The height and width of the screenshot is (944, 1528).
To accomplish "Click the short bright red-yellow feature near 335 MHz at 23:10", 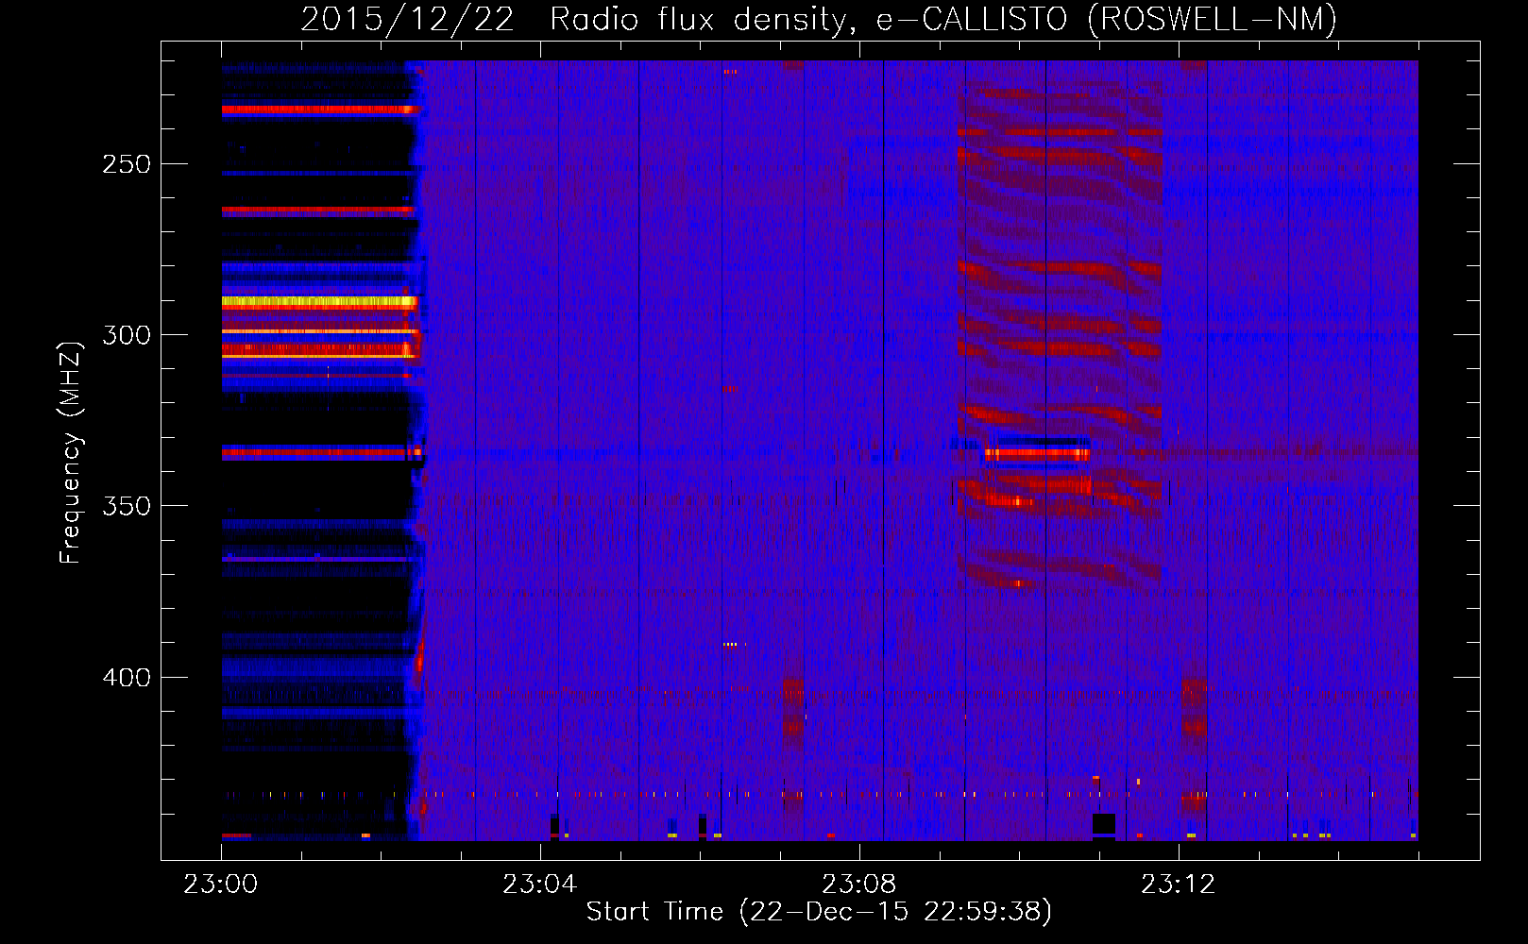I will [1037, 454].
